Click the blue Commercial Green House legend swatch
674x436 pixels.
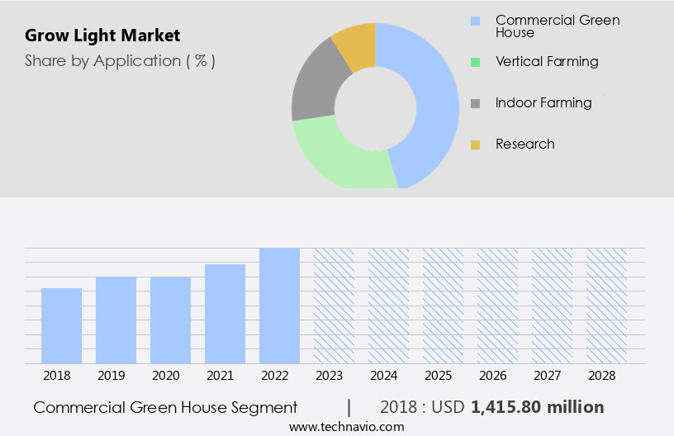475,21
